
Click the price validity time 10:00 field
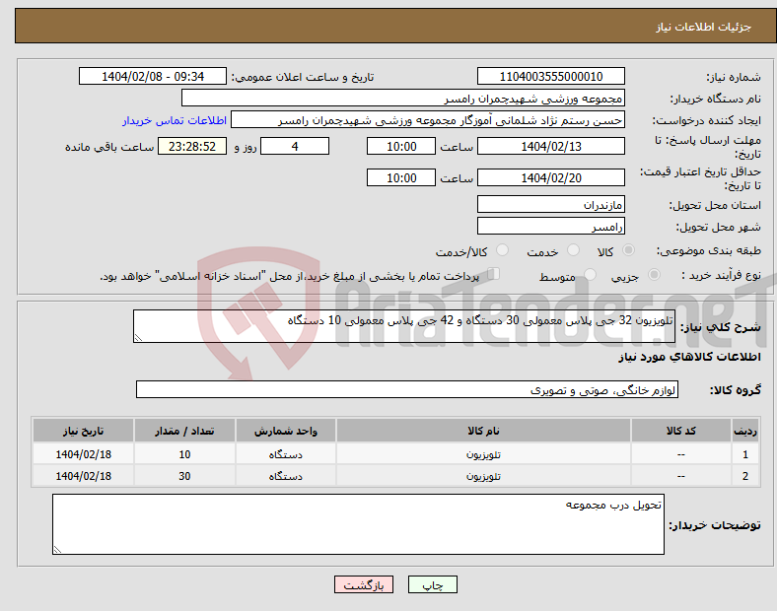pos(401,177)
